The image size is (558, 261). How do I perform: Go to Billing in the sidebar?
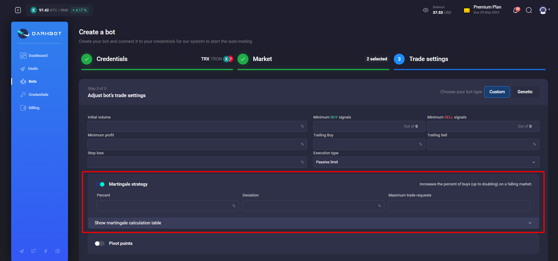point(34,108)
